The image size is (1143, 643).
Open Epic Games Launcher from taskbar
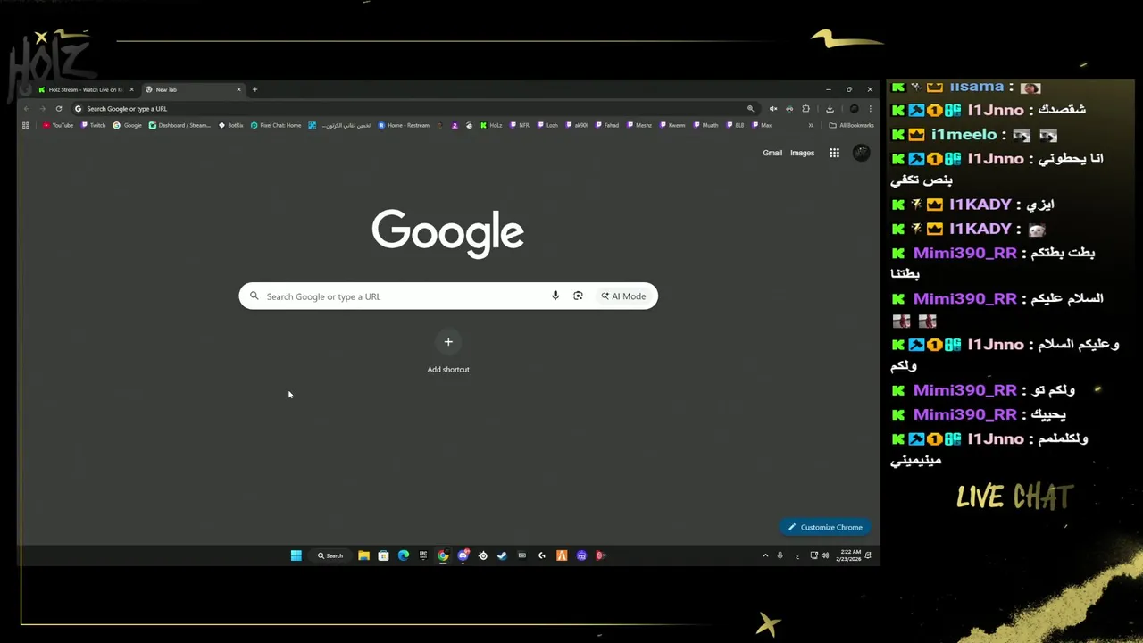click(423, 555)
